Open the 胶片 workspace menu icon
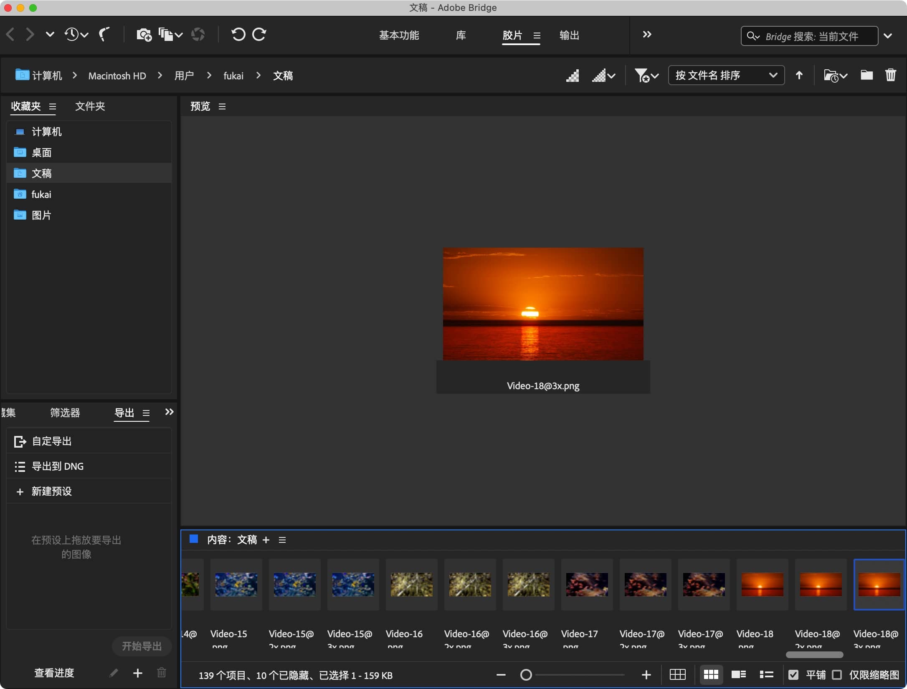Screen dimensions: 907x689 (537, 36)
